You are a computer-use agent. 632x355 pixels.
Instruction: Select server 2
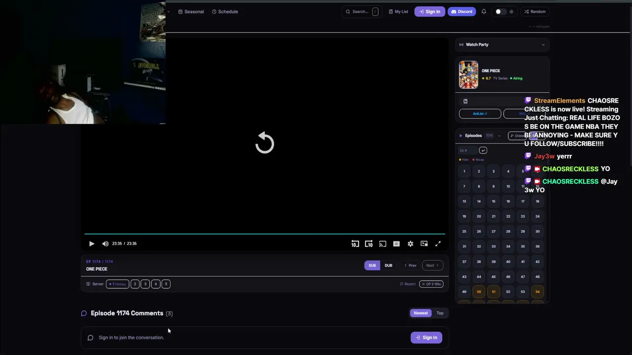[135, 284]
